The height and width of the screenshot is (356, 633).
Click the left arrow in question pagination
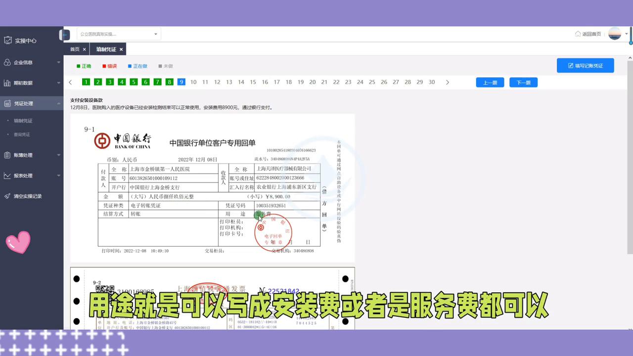pyautogui.click(x=70, y=82)
